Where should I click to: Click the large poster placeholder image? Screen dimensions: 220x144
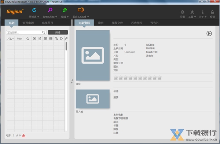[x=93, y=55]
